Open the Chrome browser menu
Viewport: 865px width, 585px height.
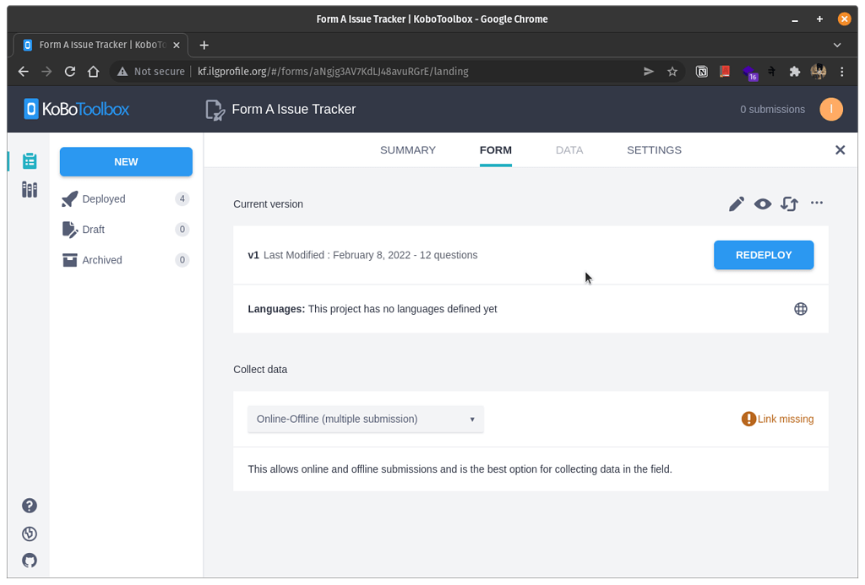coord(841,72)
